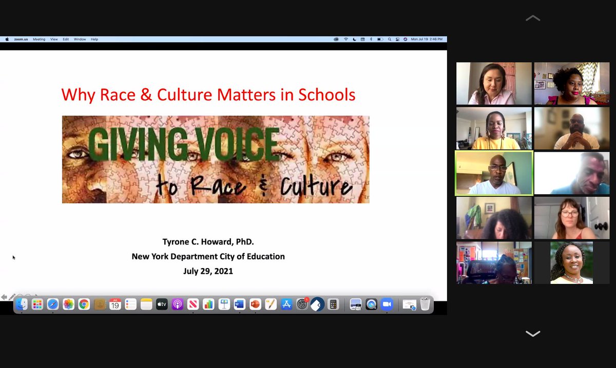Open the Meeting menu
This screenshot has height=368, width=616.
coord(39,39)
